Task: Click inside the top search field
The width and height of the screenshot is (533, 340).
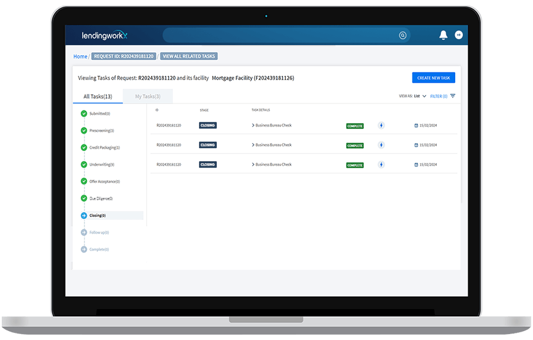Action: (x=279, y=36)
